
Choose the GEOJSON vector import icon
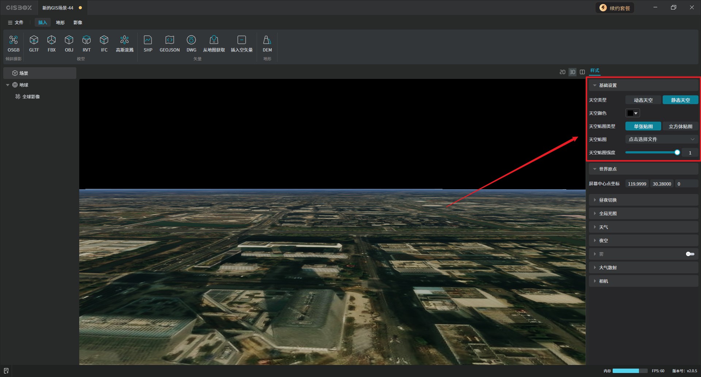tap(169, 43)
